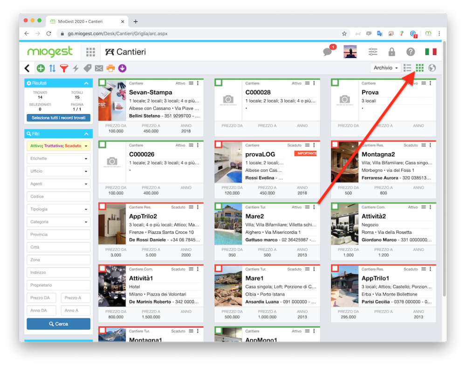This screenshot has height=367, width=466.
Task: Click the browser address bar URL
Action: click(118, 34)
